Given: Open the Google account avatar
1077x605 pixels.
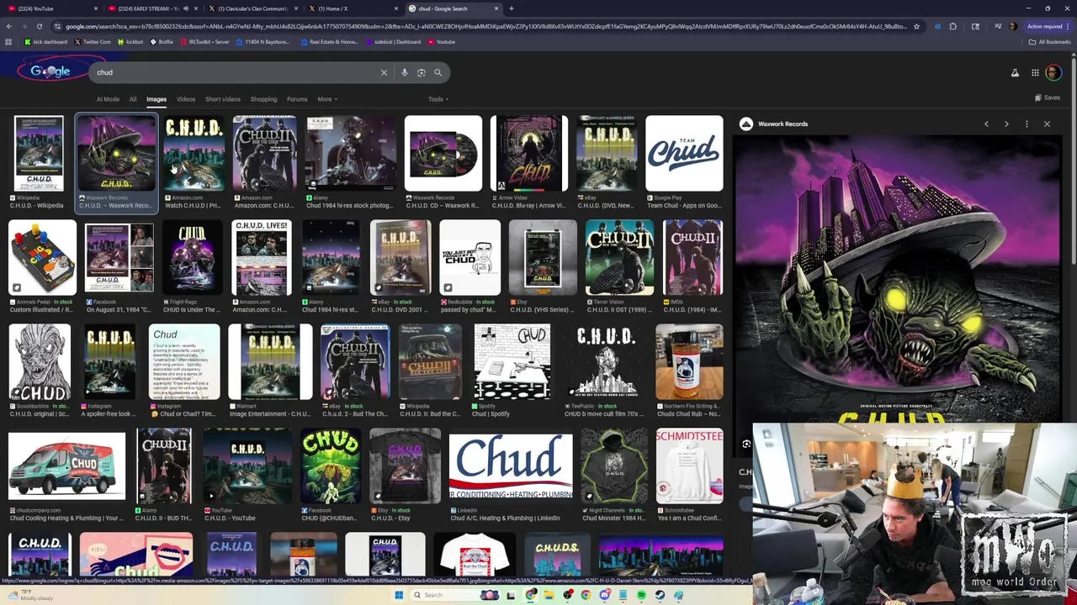Looking at the screenshot, I should [x=1053, y=73].
